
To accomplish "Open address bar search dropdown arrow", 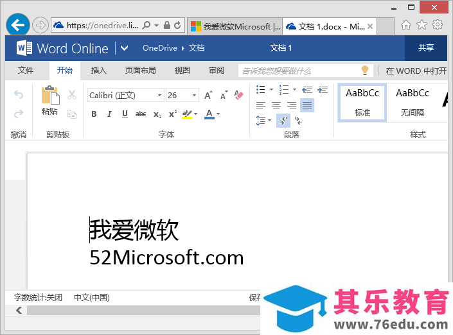I will [x=156, y=26].
